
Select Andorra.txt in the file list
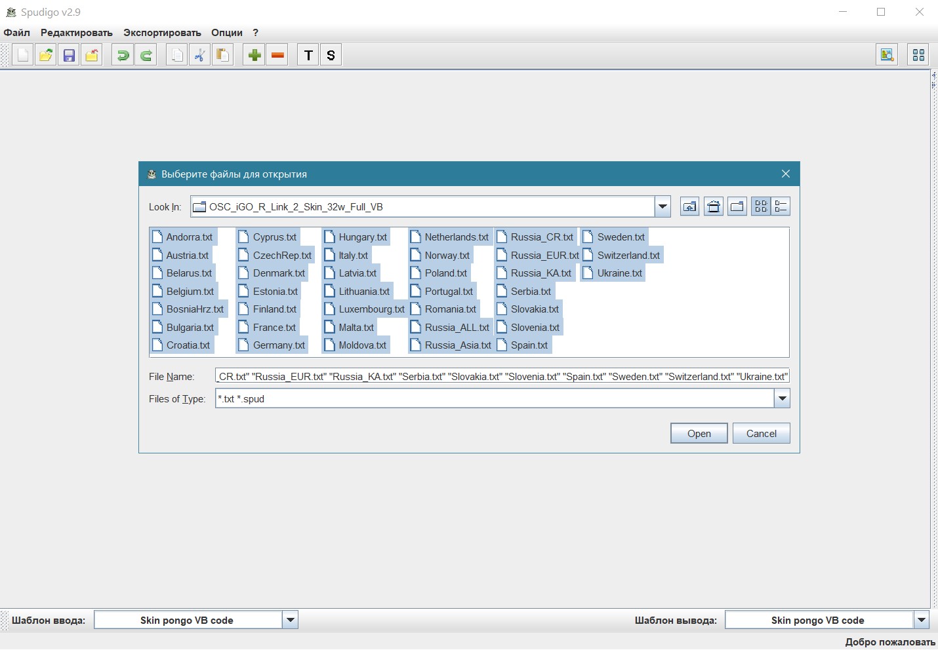point(183,237)
